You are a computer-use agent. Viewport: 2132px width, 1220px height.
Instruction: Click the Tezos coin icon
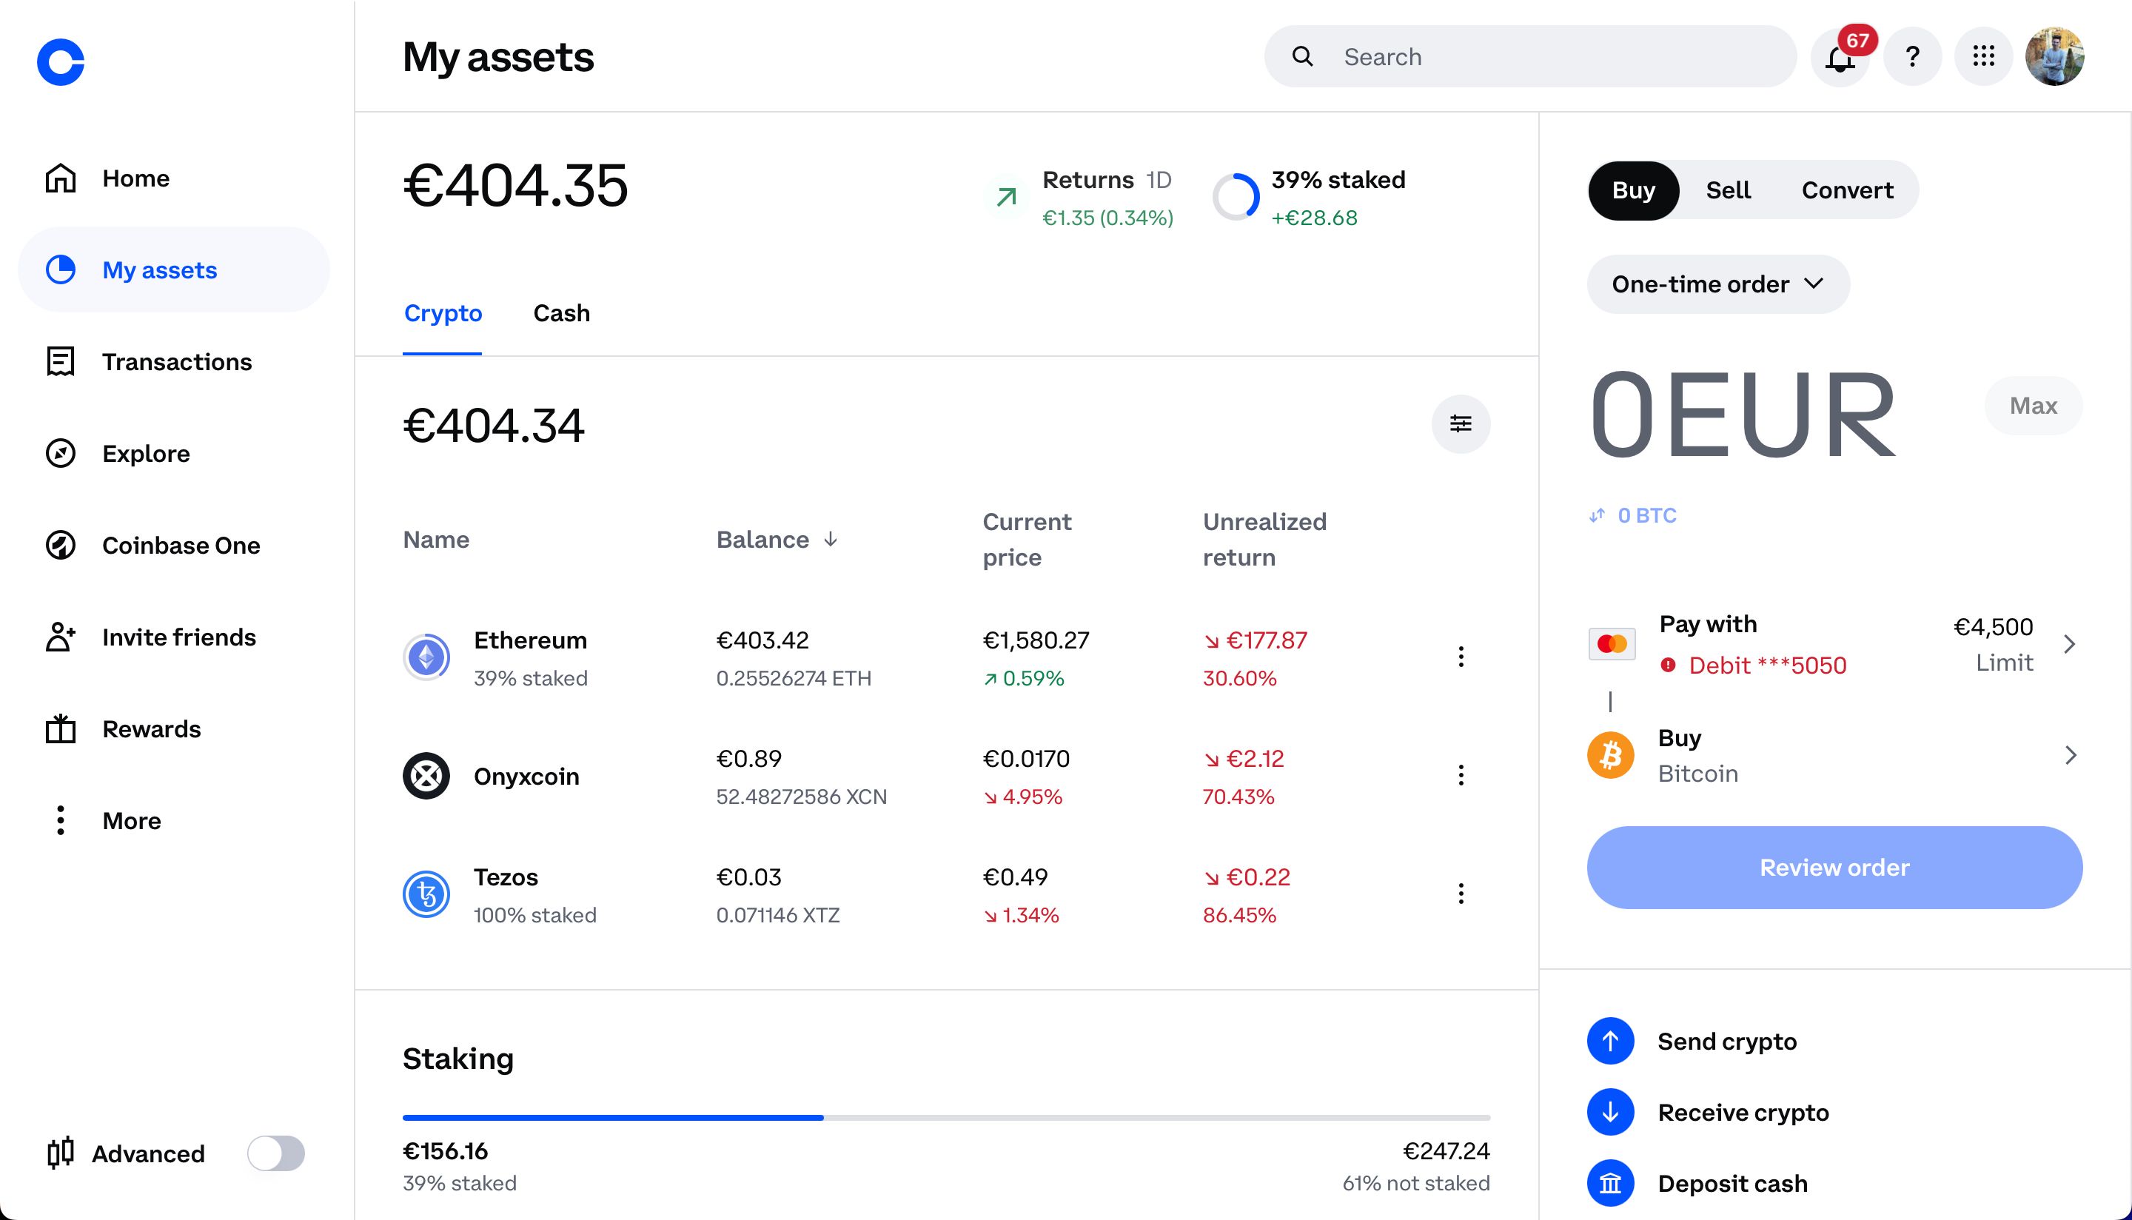click(426, 894)
